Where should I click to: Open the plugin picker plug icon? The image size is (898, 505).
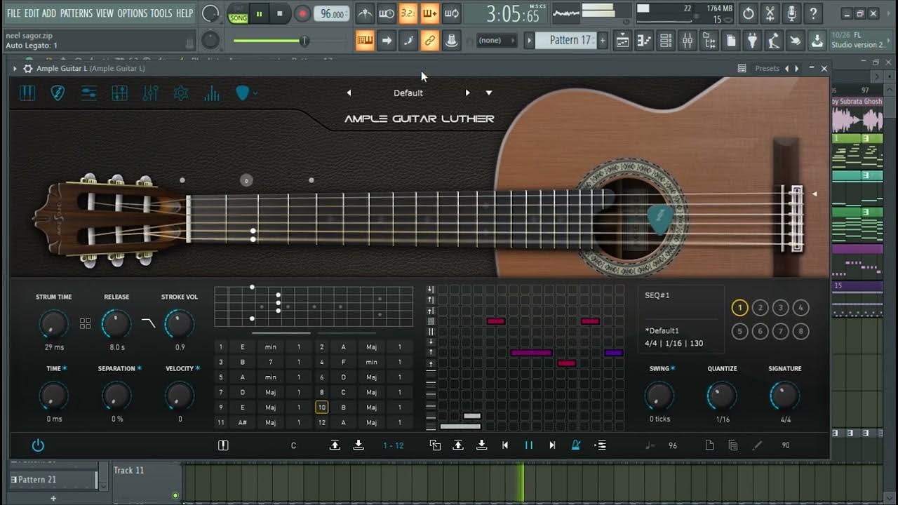click(x=752, y=41)
